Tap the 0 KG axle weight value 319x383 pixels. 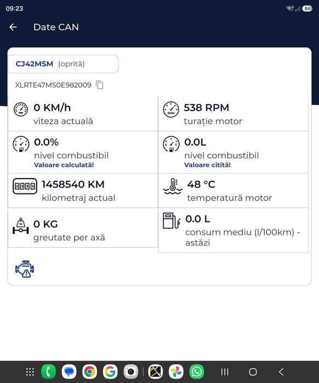pyautogui.click(x=45, y=224)
